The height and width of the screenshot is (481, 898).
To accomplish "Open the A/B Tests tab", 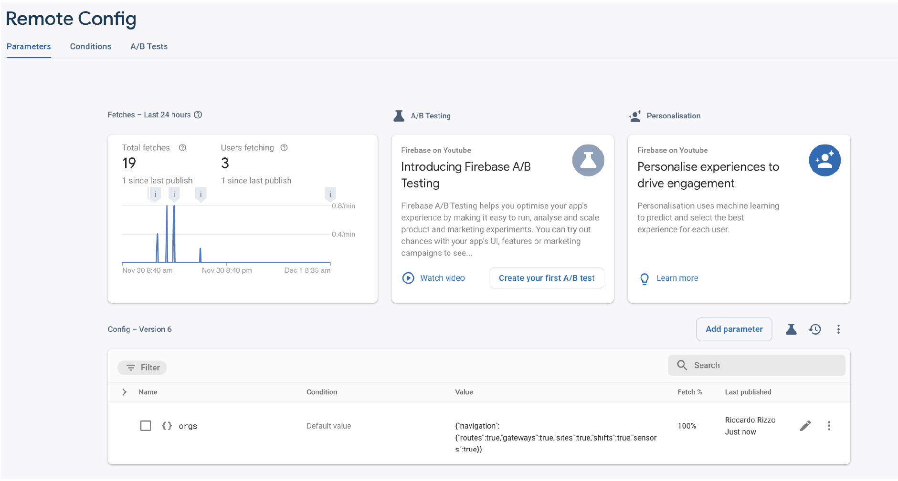I will [x=149, y=46].
